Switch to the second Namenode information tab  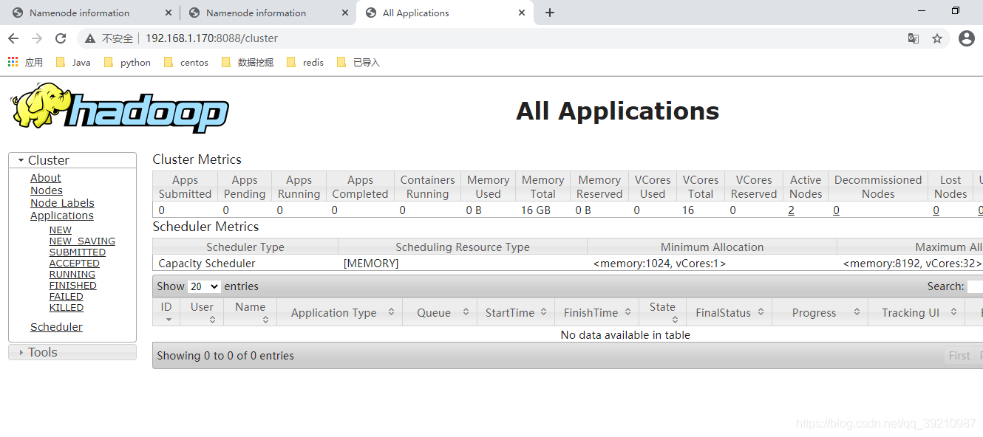268,13
